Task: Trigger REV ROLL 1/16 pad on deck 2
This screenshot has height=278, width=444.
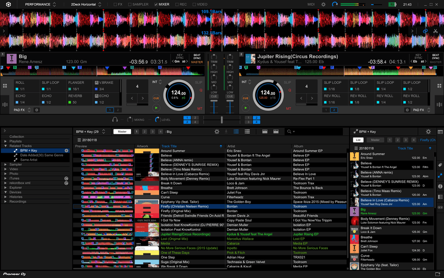Action: coord(335,99)
